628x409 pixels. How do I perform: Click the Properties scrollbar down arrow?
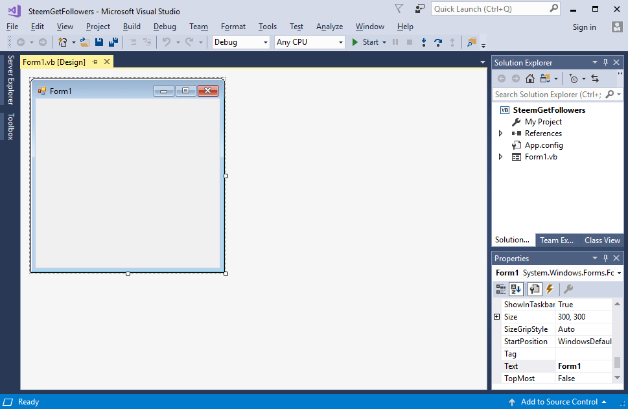(x=617, y=378)
